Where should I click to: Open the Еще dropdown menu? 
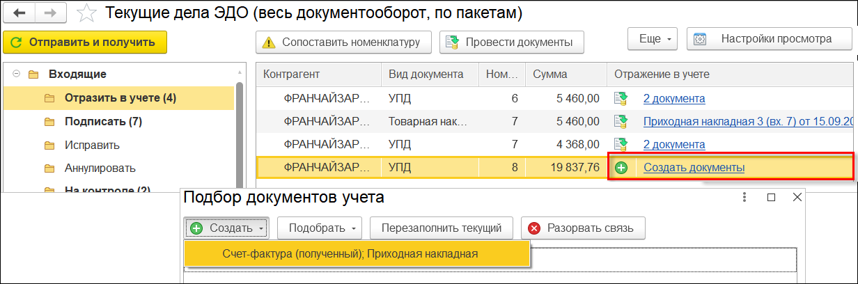[653, 39]
